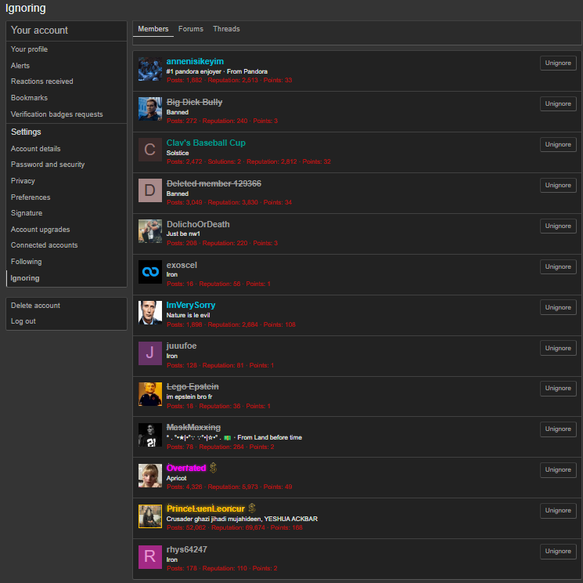This screenshot has height=583, width=583.
Task: Switch to the Forums tab
Action: pos(190,29)
